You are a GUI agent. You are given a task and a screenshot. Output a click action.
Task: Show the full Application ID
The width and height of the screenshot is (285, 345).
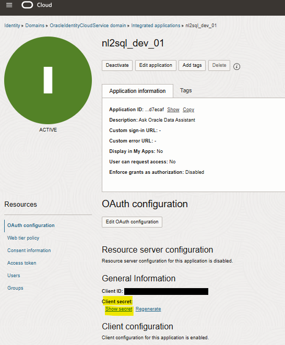pos(173,110)
